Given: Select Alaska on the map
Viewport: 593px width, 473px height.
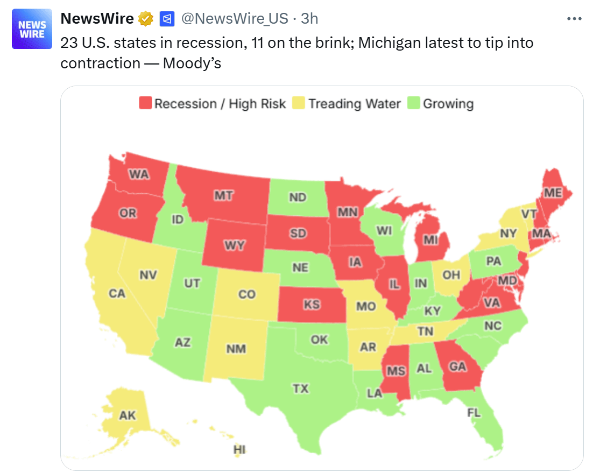Looking at the screenshot, I should coord(128,414).
